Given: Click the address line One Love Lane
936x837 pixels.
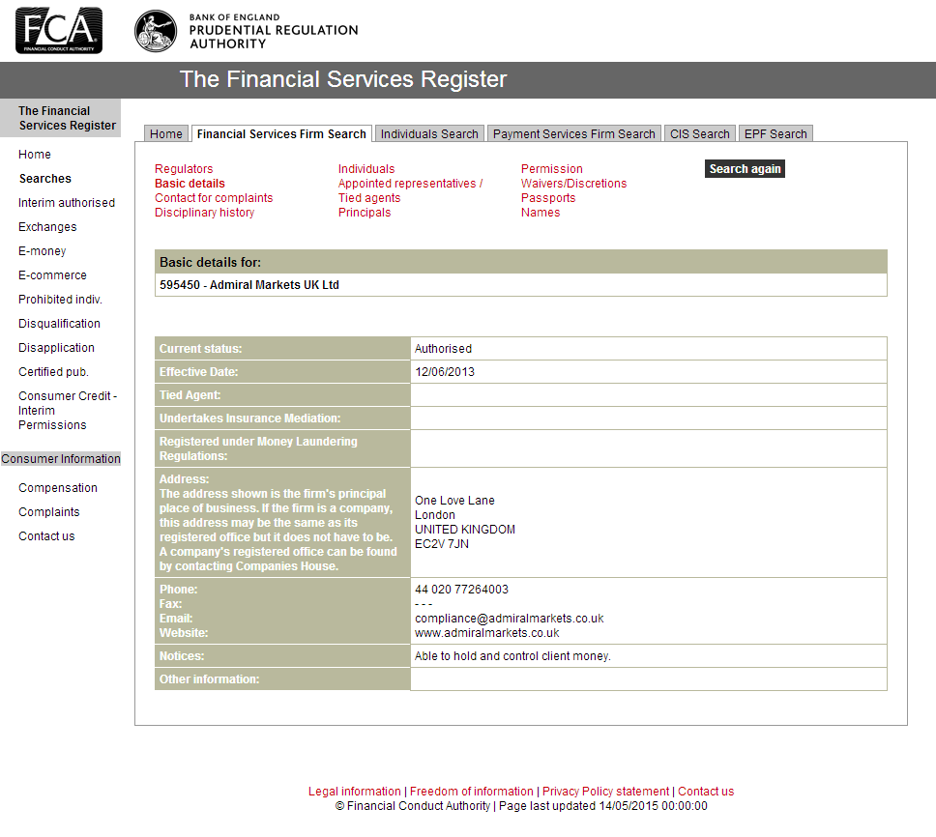Looking at the screenshot, I should 454,500.
